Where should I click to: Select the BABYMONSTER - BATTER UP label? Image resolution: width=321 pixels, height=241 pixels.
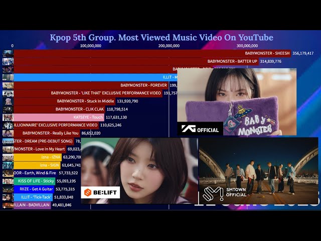pos(232,61)
